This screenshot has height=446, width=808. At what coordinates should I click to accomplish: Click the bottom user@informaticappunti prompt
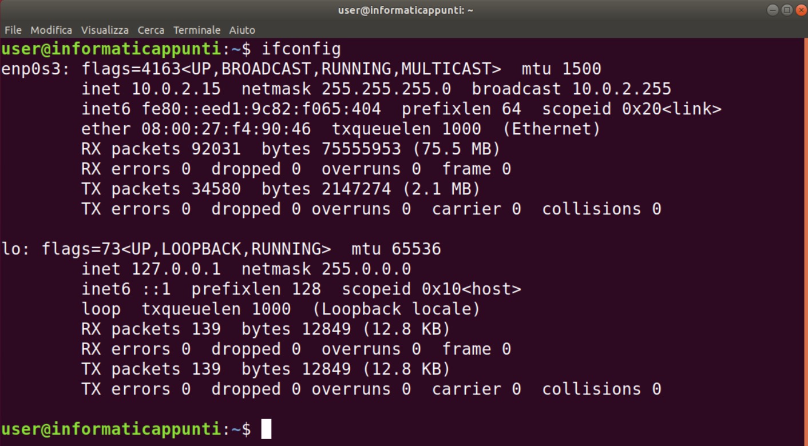tap(111, 429)
